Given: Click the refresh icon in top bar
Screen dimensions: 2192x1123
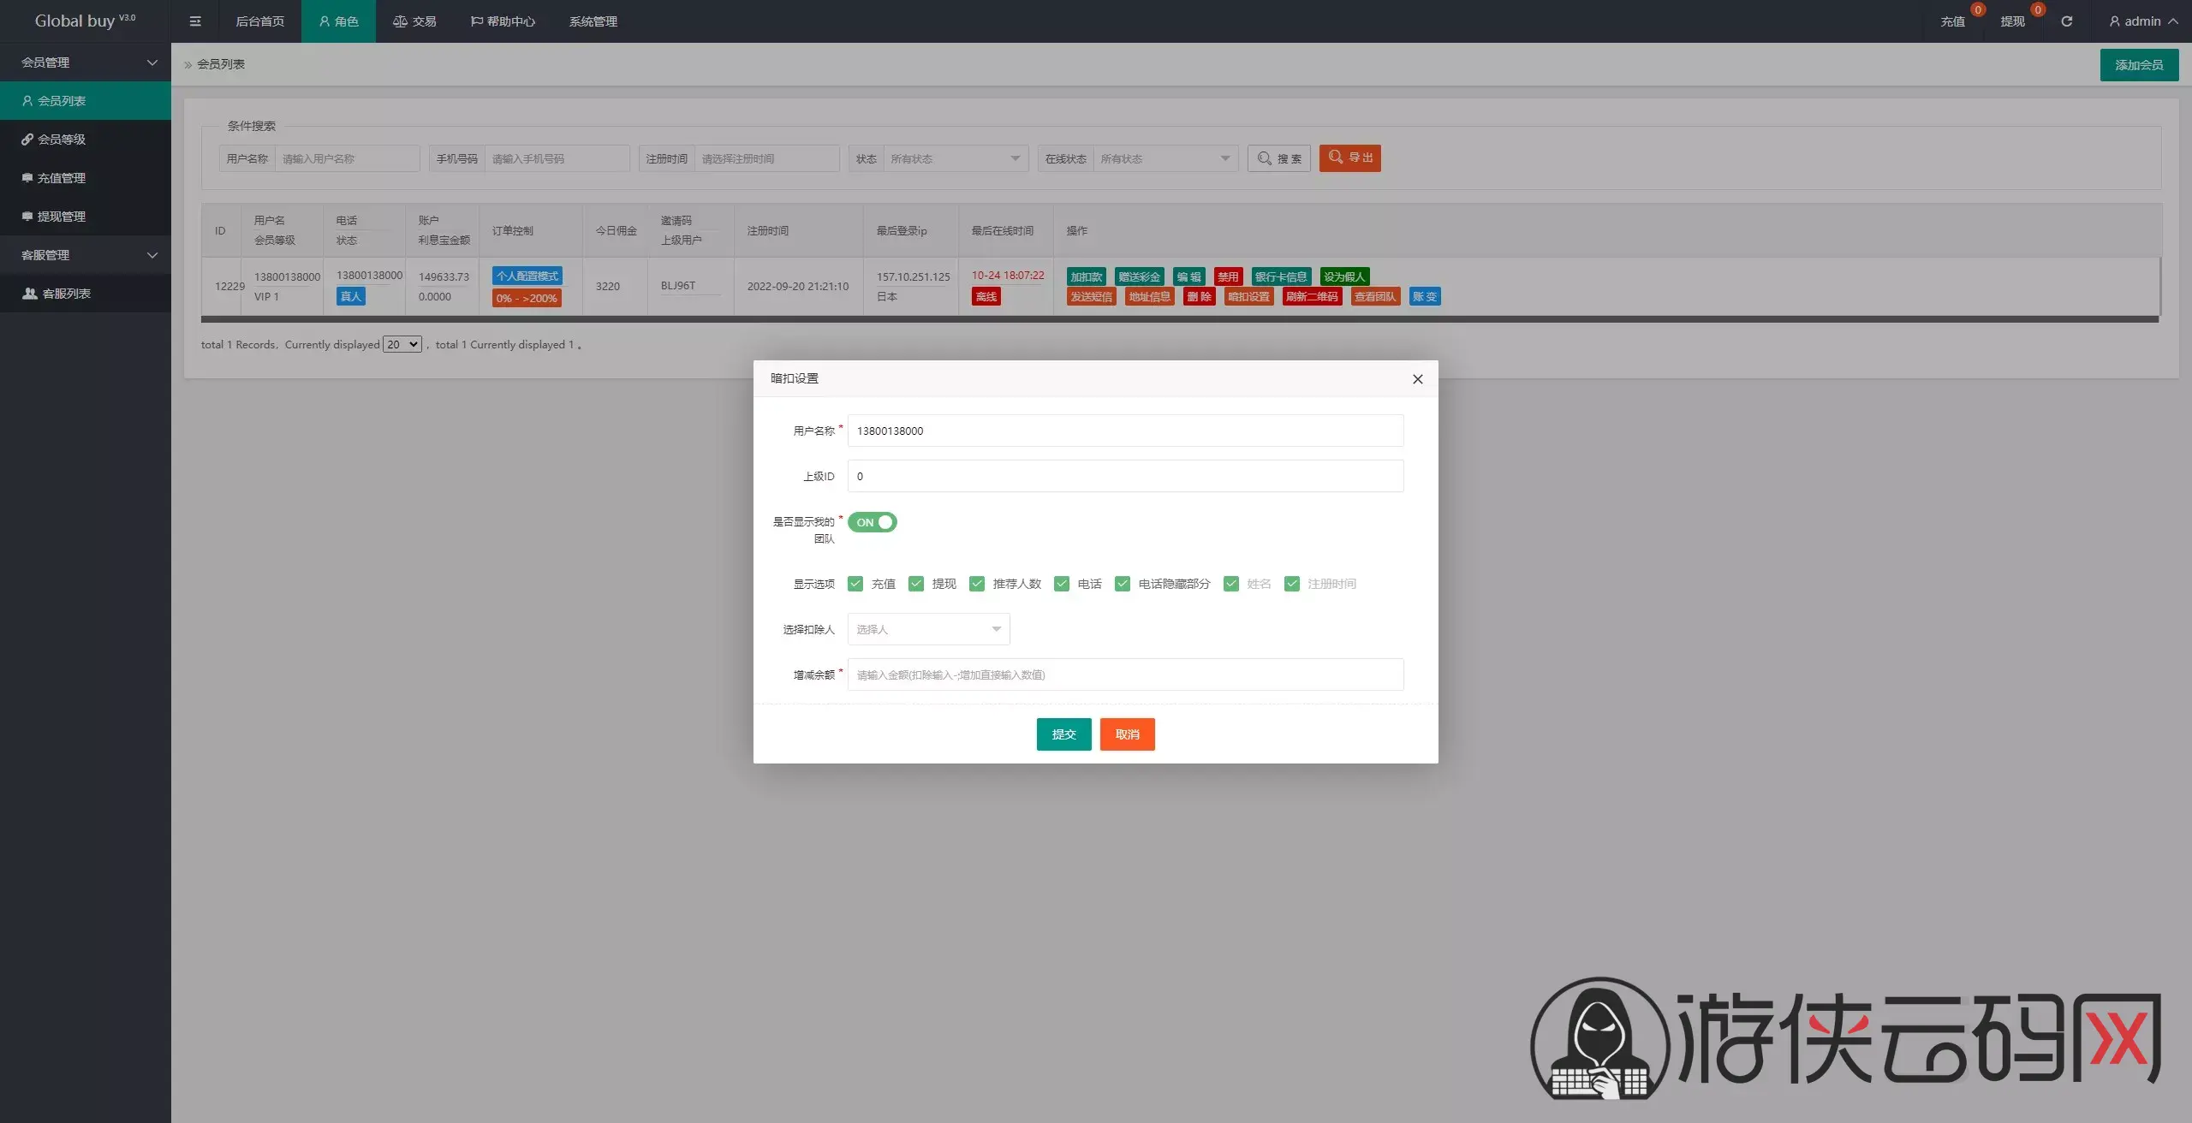Looking at the screenshot, I should pyautogui.click(x=2066, y=21).
